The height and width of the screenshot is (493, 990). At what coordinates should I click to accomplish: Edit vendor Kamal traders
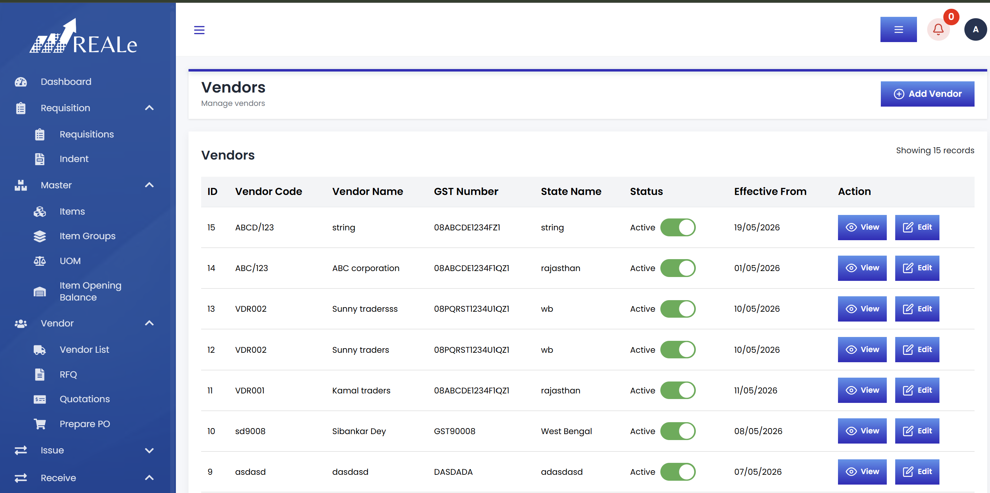tap(917, 391)
